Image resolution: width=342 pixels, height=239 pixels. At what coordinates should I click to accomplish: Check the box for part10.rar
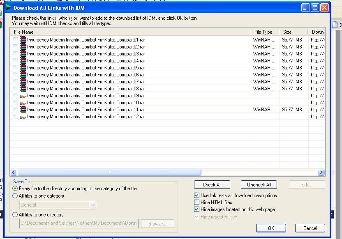click(x=15, y=102)
